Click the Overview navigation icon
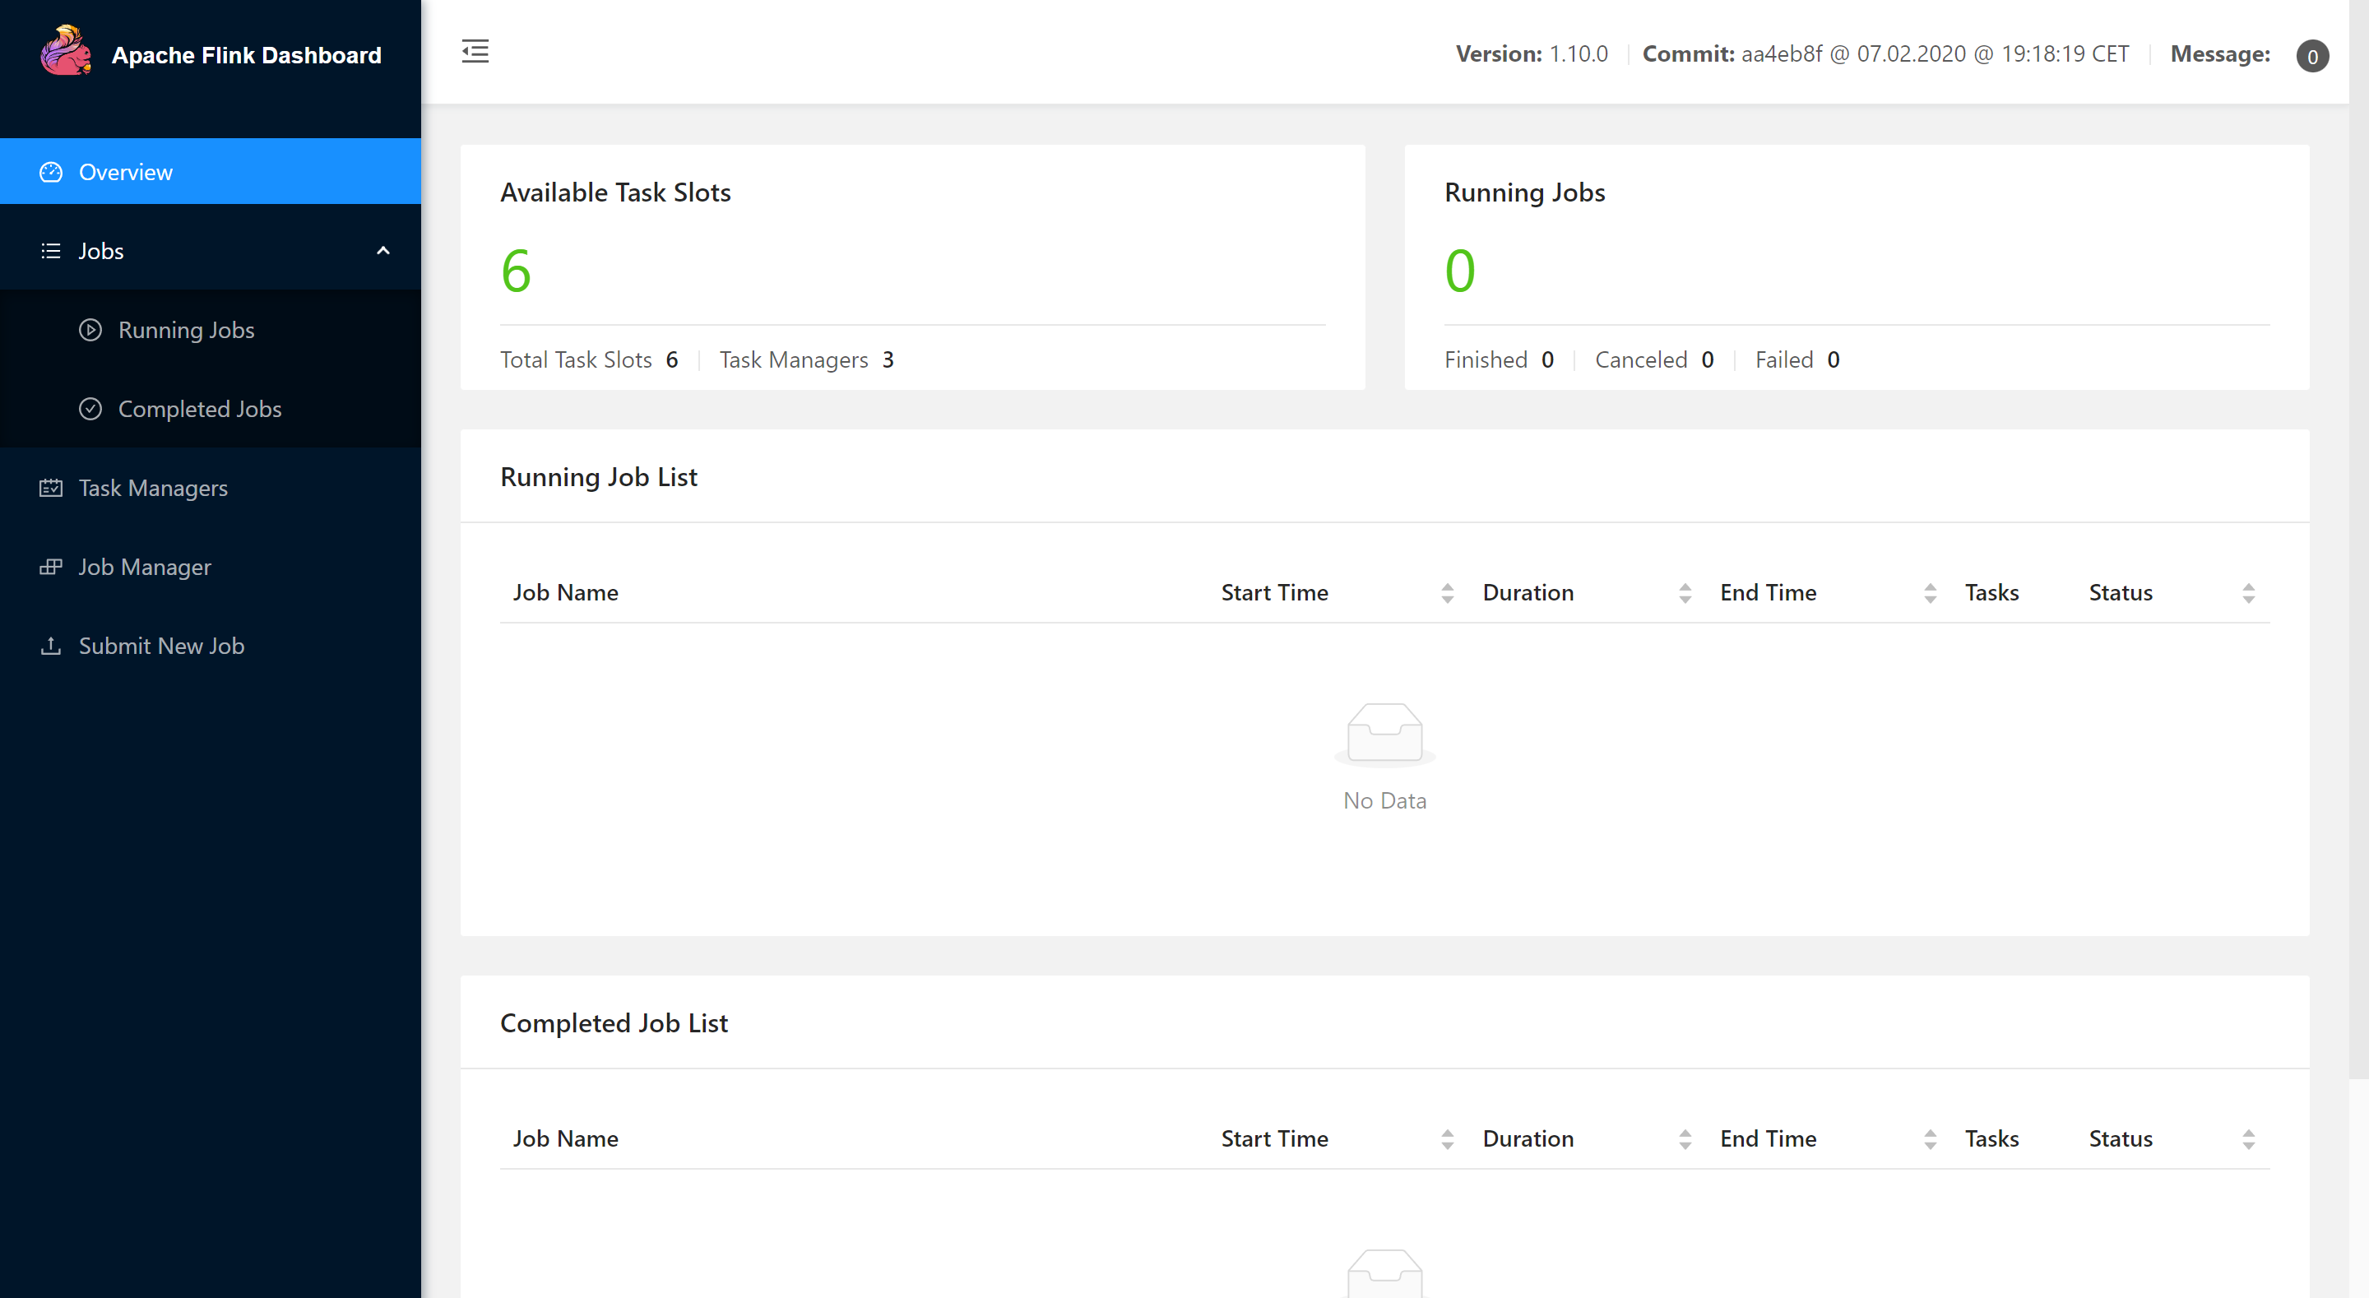2369x1298 pixels. [51, 171]
